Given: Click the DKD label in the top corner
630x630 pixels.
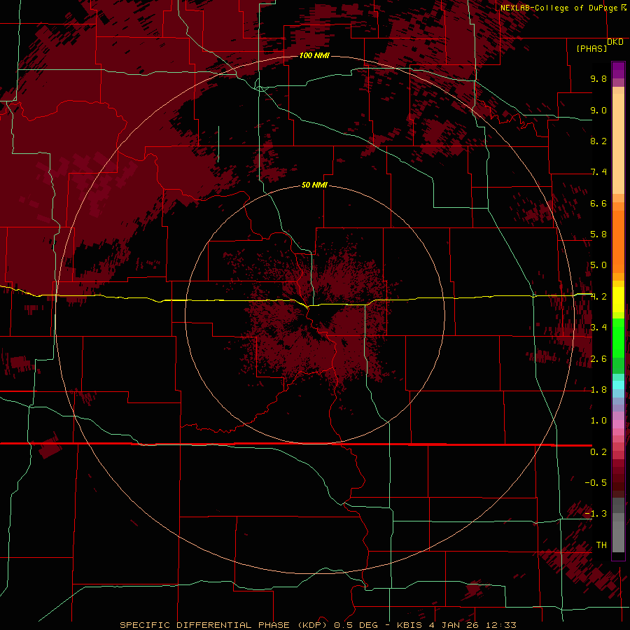Looking at the screenshot, I should coord(615,42).
